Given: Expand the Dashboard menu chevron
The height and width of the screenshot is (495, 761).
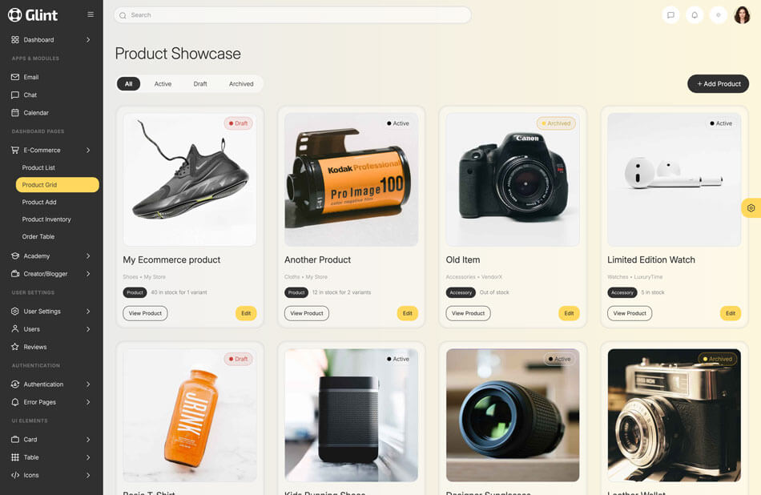Looking at the screenshot, I should click(88, 40).
